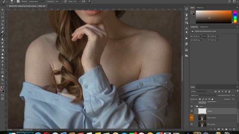The width and height of the screenshot is (239, 134).
Task: Open Color panel flyout menu
Action: [237, 7]
